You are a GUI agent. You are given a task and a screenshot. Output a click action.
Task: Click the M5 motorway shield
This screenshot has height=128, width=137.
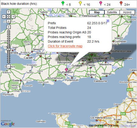point(34,62)
